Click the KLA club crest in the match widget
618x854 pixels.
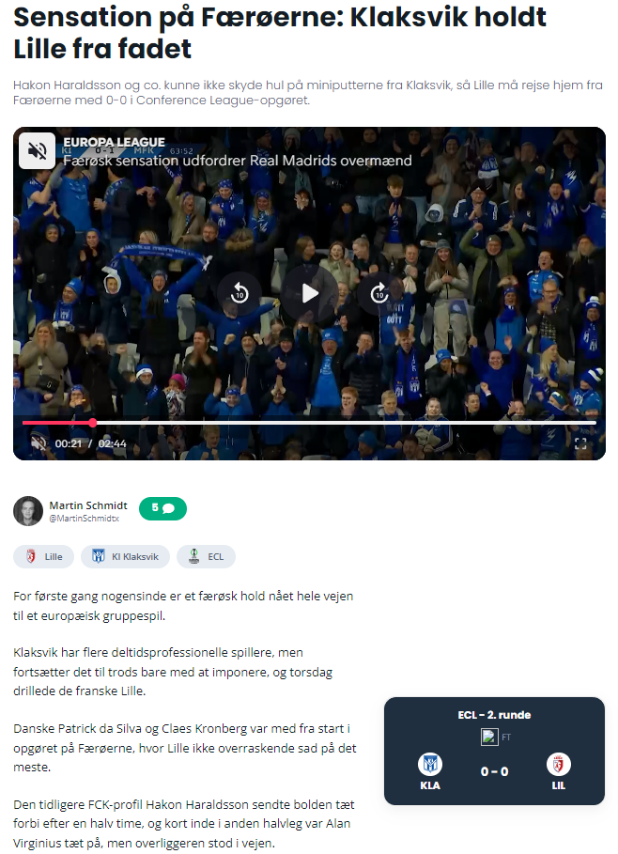tap(430, 764)
